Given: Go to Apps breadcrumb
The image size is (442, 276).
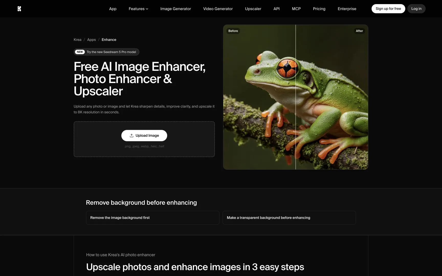Looking at the screenshot, I should (x=92, y=40).
